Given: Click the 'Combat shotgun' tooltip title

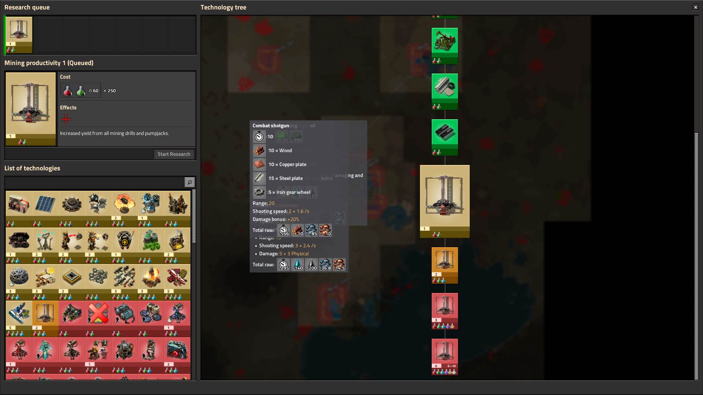Looking at the screenshot, I should tap(271, 125).
